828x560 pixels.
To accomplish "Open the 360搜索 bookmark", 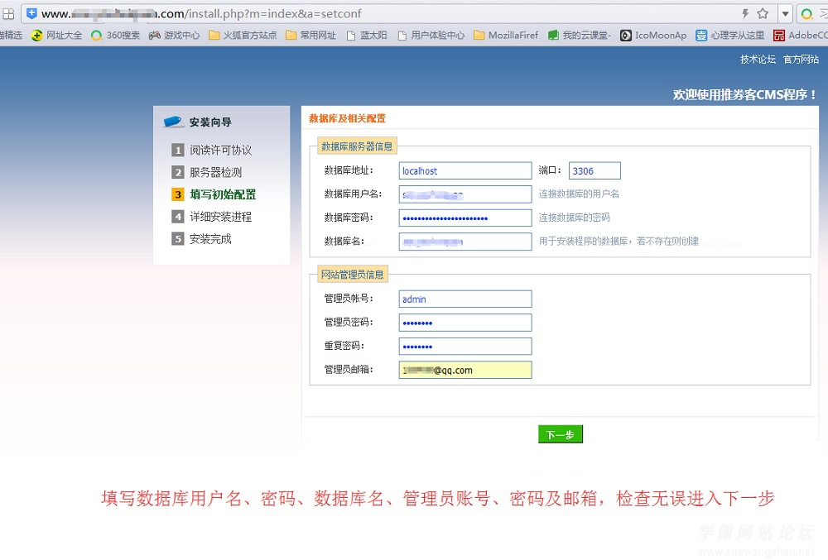I will point(115,36).
